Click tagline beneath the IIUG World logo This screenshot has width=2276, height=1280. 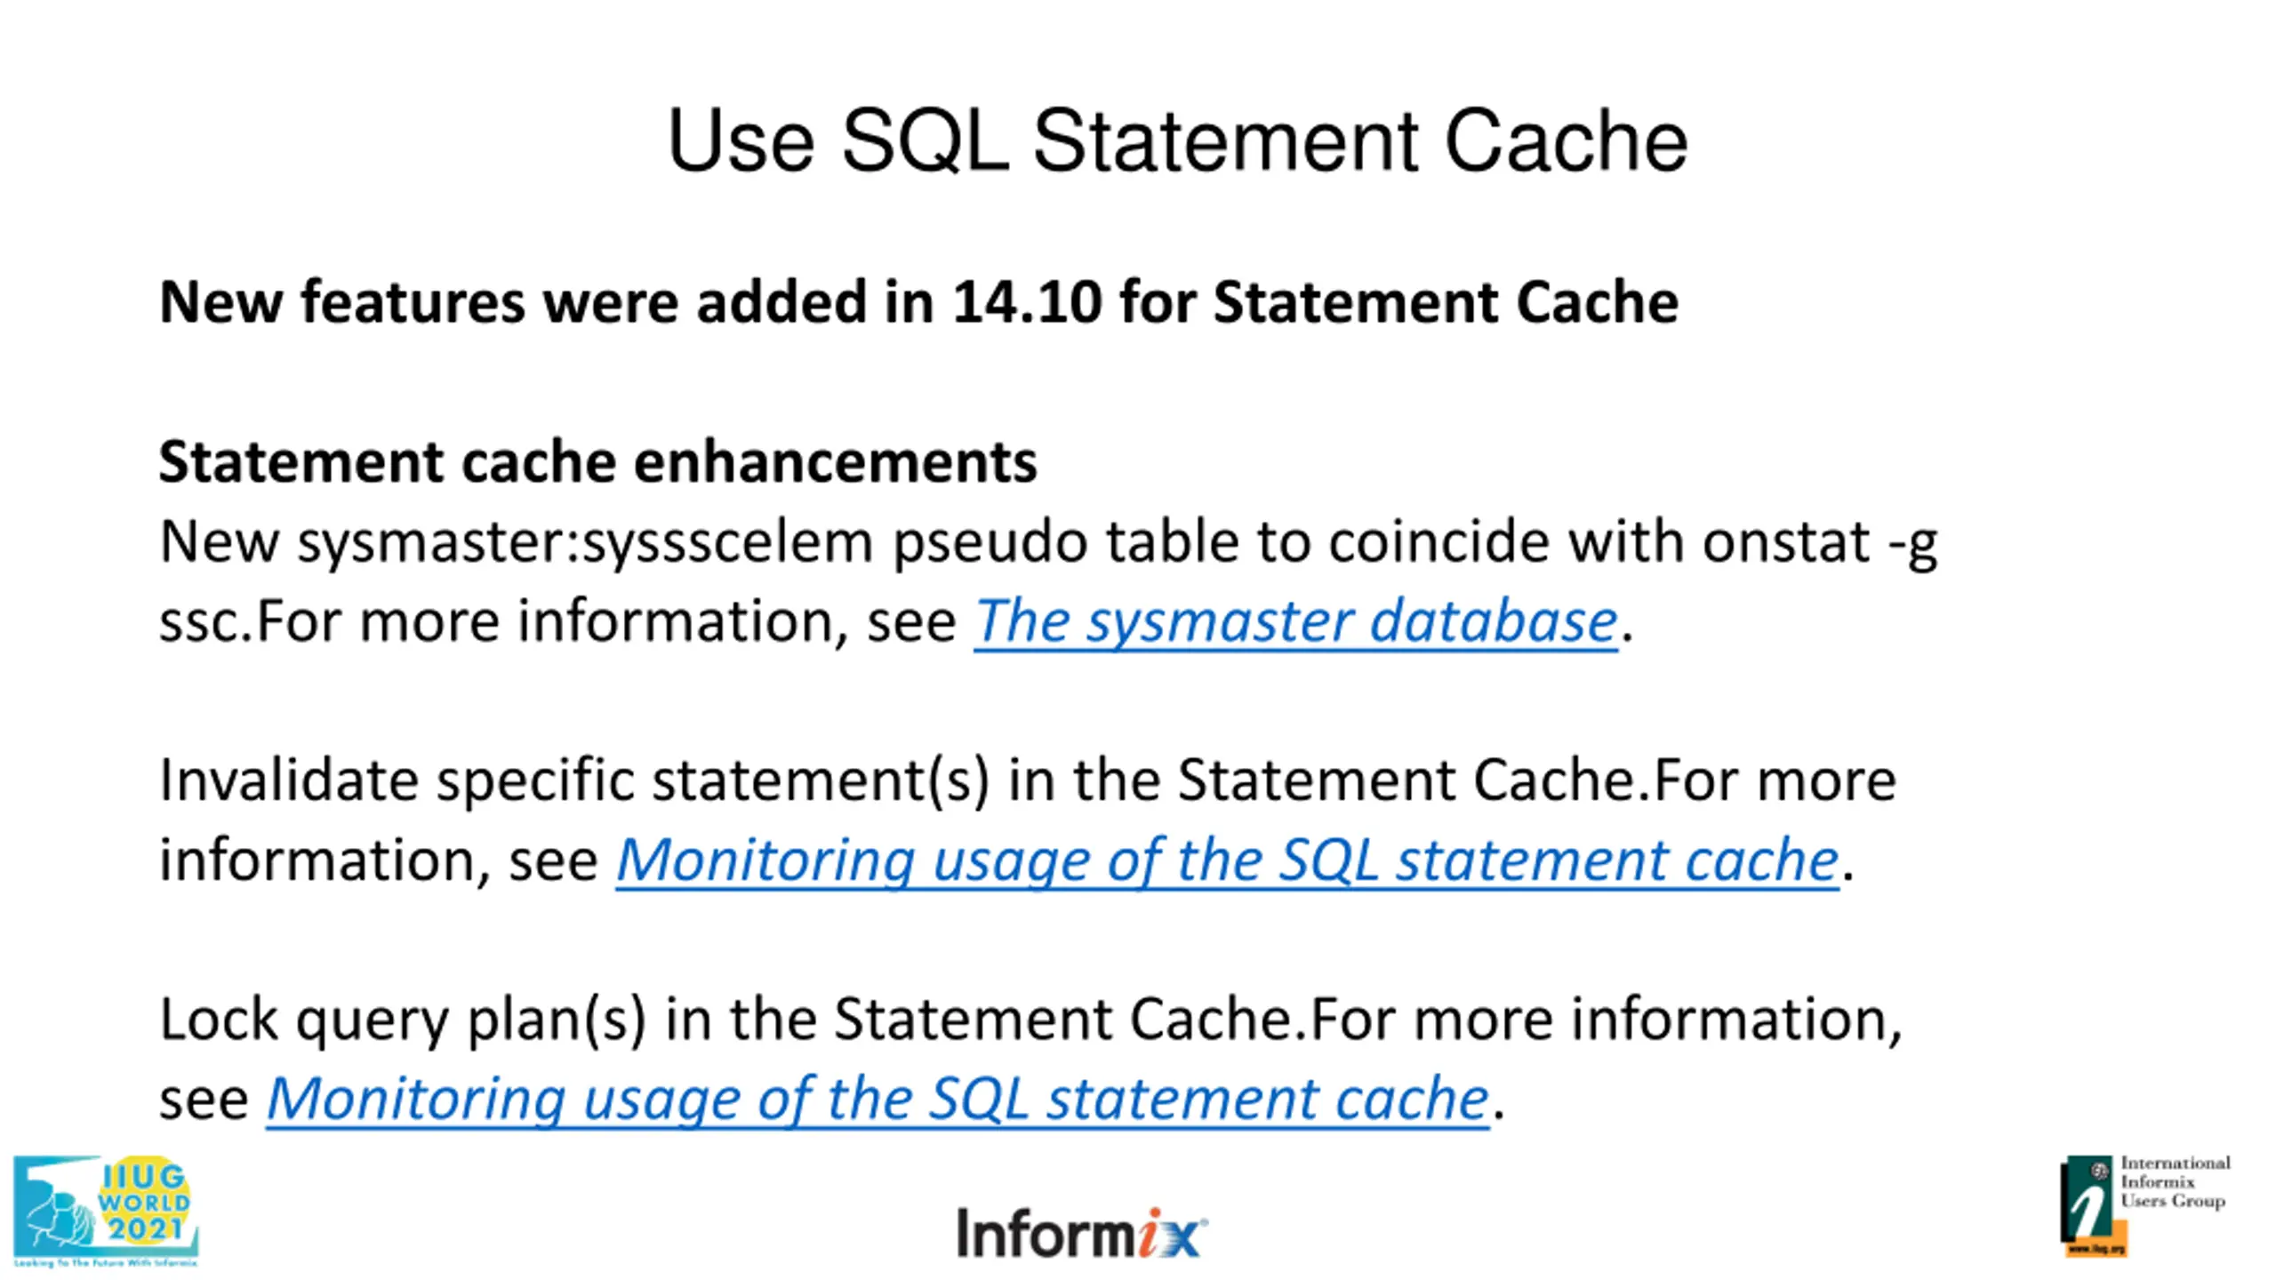tap(105, 1262)
